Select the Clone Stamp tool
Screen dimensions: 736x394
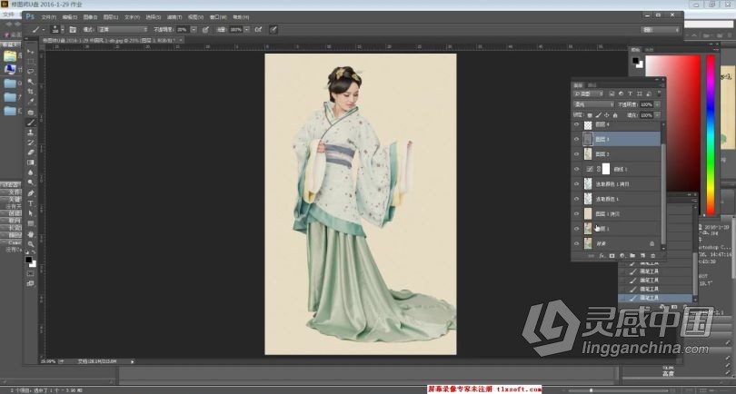click(31, 133)
